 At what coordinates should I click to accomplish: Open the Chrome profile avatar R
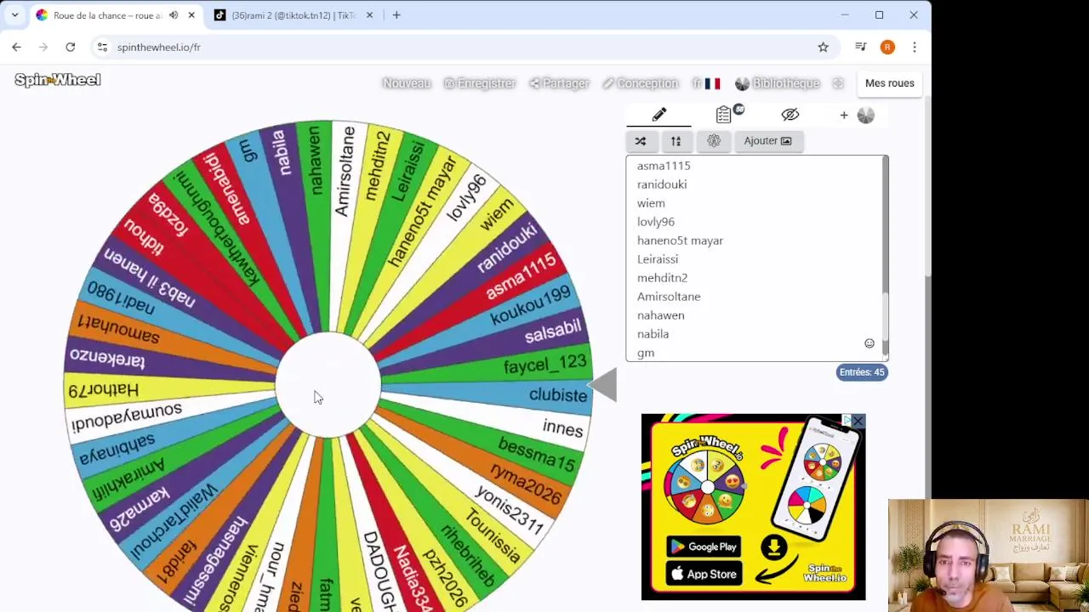[x=887, y=48]
